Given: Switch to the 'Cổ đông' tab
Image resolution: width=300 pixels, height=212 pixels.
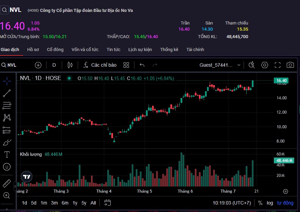Looking at the screenshot, I should tap(55, 50).
